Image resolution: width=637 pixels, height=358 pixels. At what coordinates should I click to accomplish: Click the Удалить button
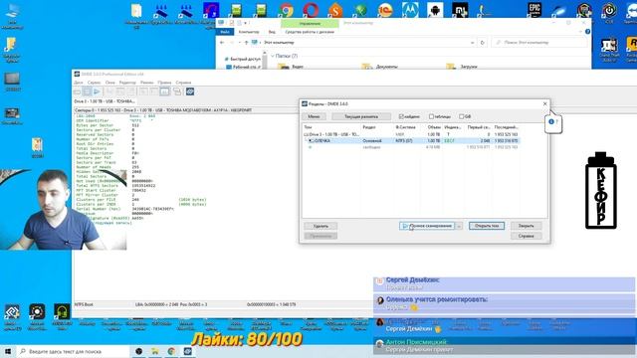tap(320, 226)
